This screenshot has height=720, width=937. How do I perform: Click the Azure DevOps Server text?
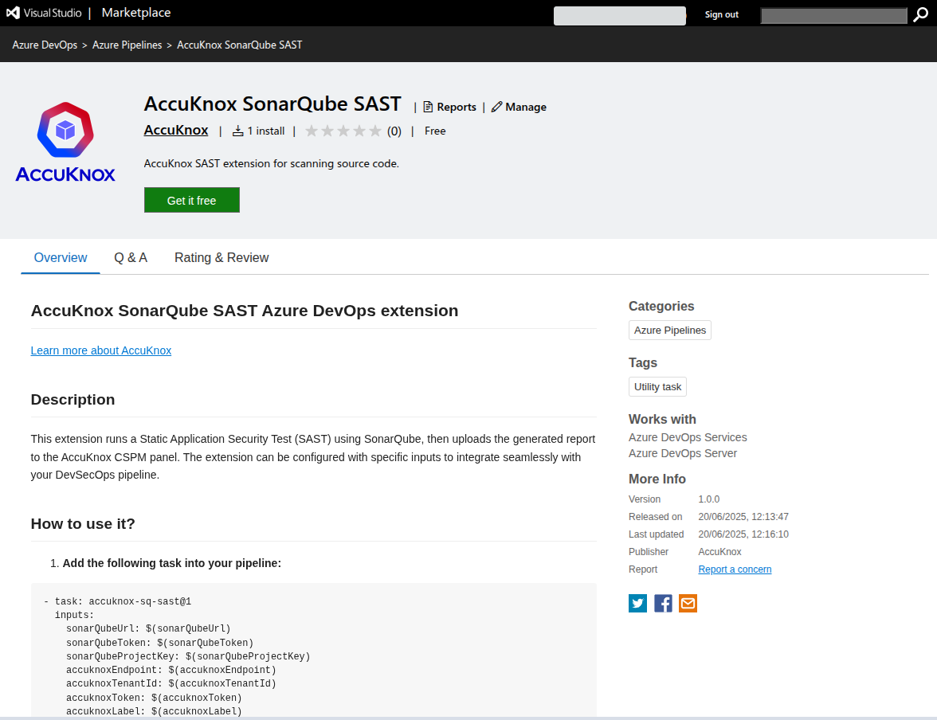[683, 453]
